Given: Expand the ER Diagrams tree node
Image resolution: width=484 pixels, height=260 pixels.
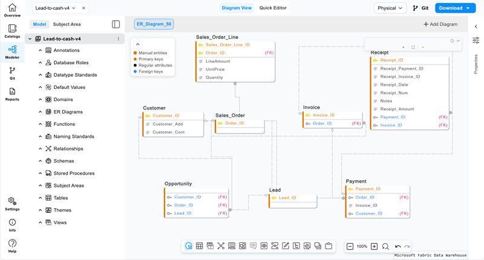Looking at the screenshot, I should point(40,112).
